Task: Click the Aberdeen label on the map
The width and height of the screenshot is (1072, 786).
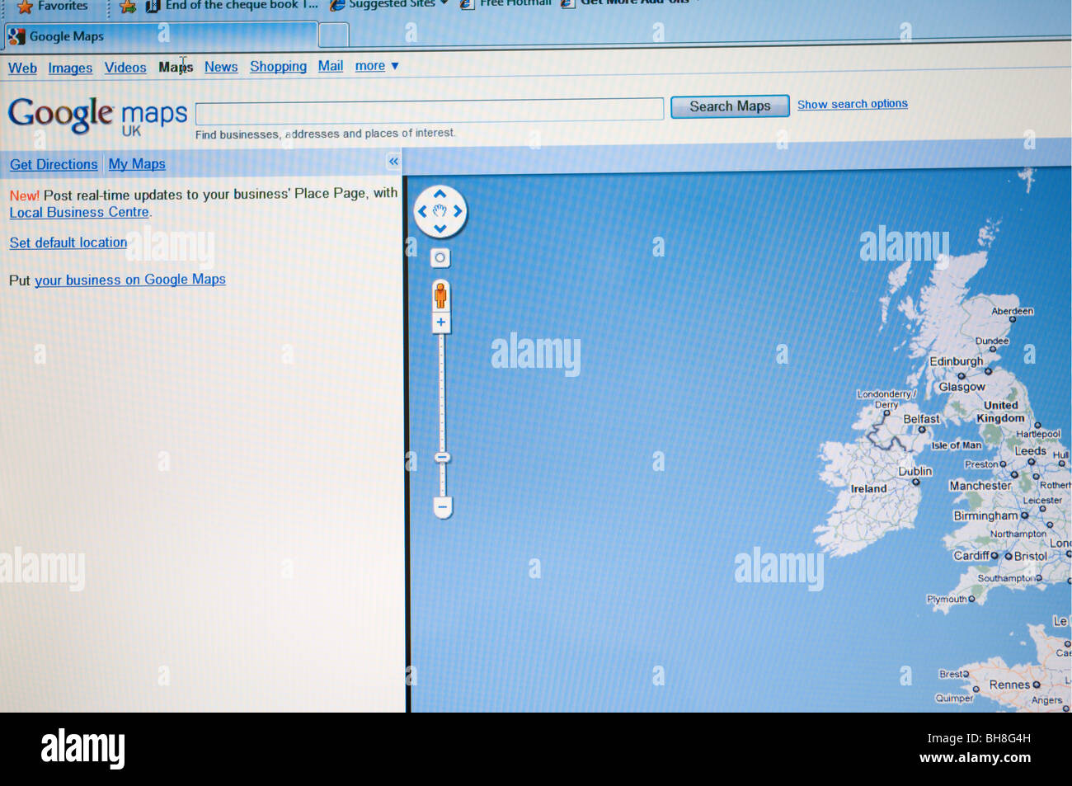Action: click(1012, 311)
